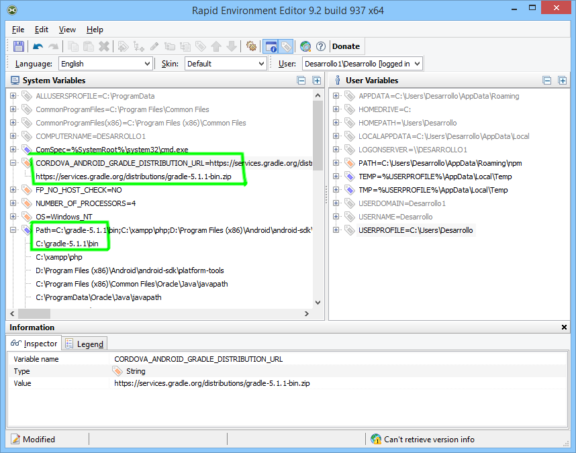Image resolution: width=576 pixels, height=453 pixels.
Task: Open the User selection dropdown
Action: click(x=363, y=64)
